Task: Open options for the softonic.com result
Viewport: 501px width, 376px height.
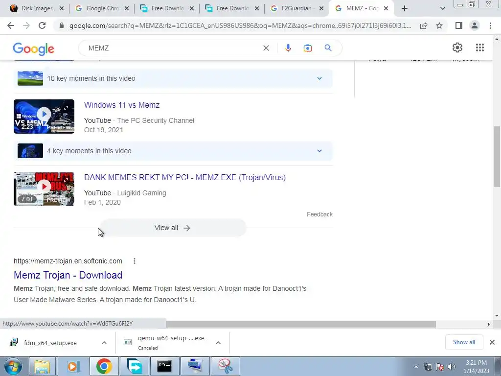Action: [x=135, y=261]
